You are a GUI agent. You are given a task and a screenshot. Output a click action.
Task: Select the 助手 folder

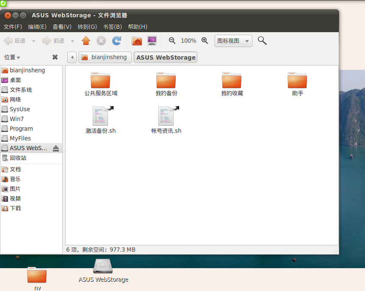298,84
